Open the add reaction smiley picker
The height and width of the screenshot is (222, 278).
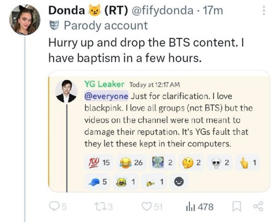[178, 181]
